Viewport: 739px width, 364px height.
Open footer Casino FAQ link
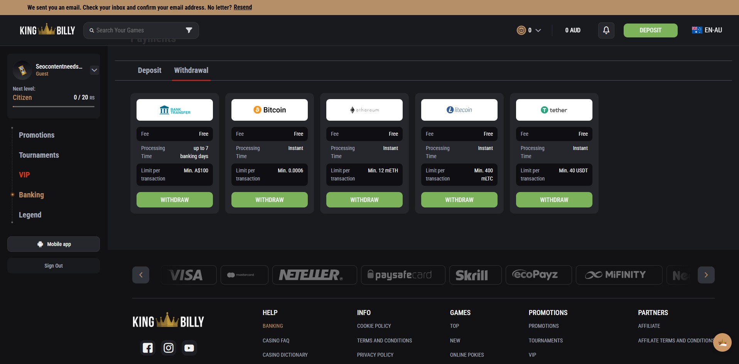tap(276, 340)
